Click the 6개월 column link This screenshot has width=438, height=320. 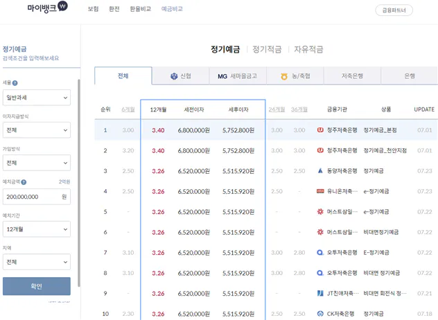coord(128,109)
